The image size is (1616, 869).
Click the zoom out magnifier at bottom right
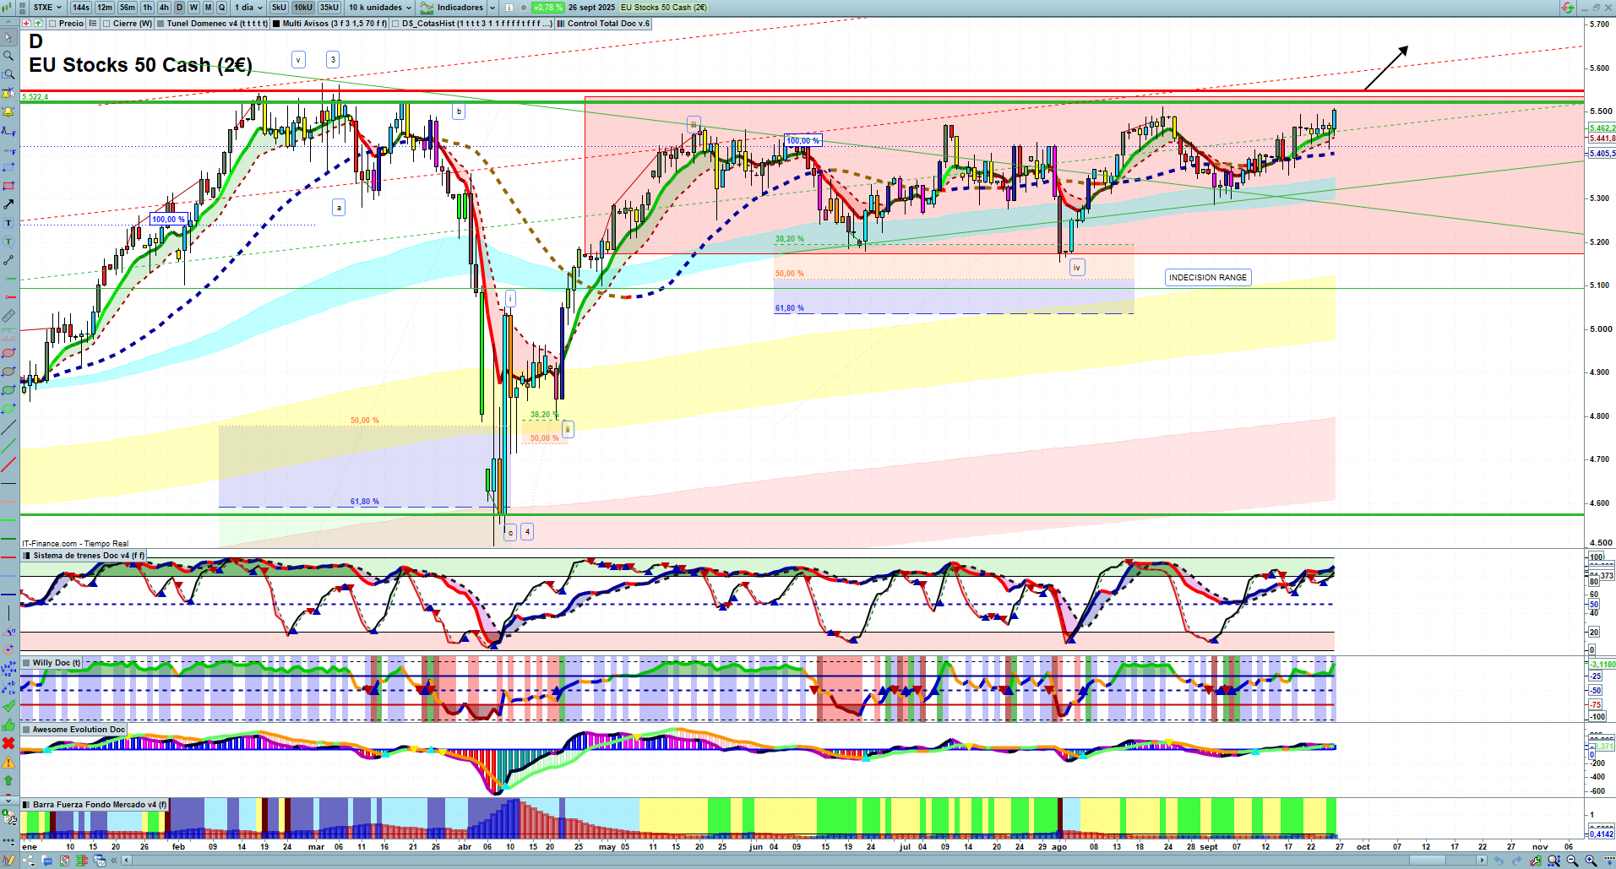coord(1572,861)
